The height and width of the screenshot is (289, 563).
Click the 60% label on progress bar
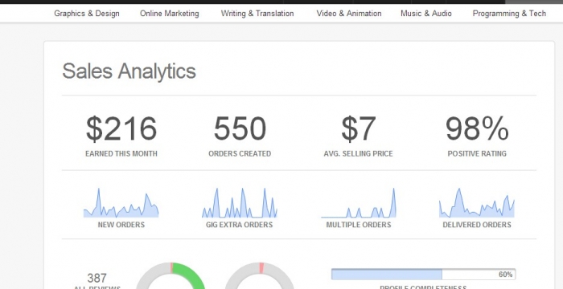[505, 275]
